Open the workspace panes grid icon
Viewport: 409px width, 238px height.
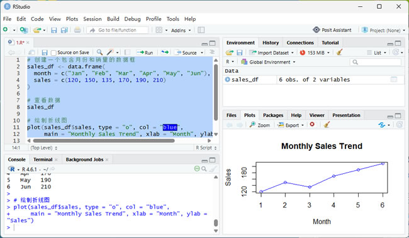point(159,30)
